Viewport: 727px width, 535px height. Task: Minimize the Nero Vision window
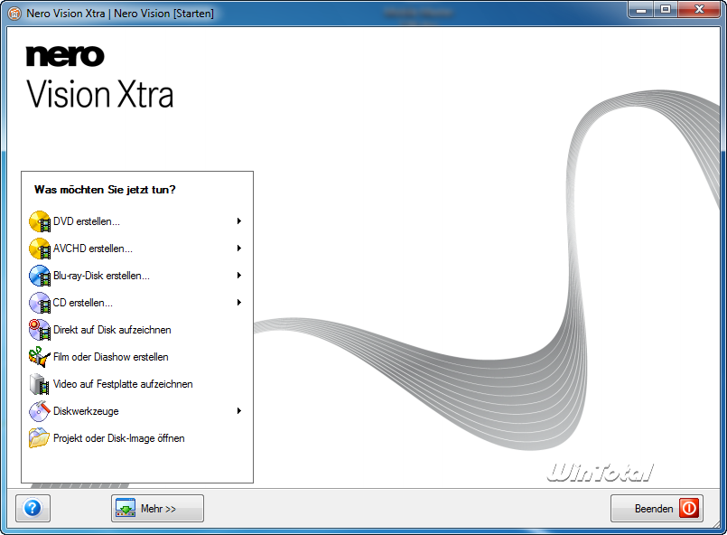(642, 9)
